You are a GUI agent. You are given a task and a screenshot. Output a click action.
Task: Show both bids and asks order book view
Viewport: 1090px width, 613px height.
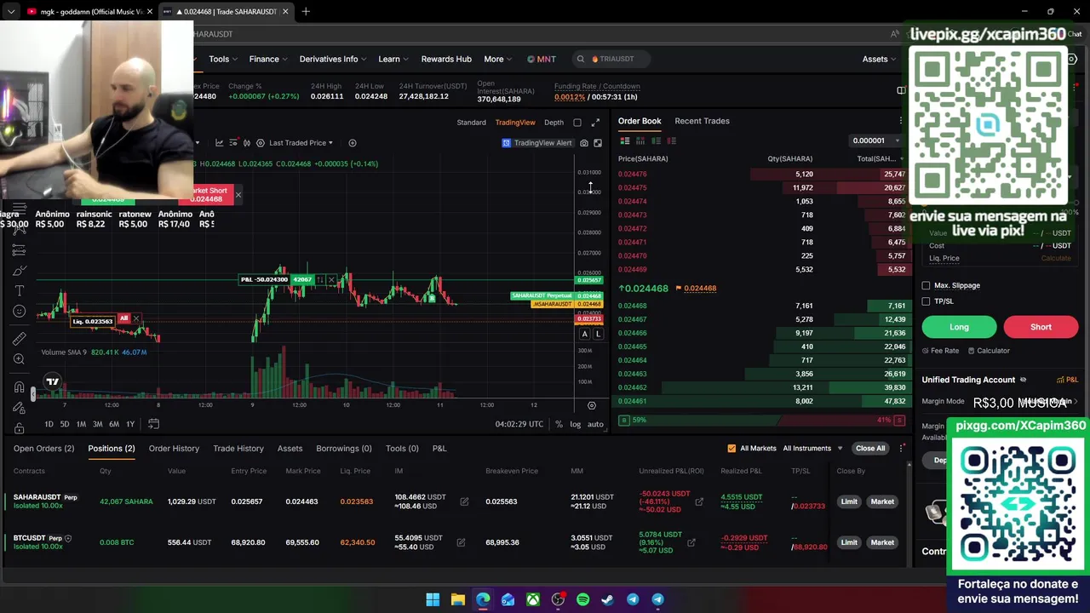click(x=625, y=140)
